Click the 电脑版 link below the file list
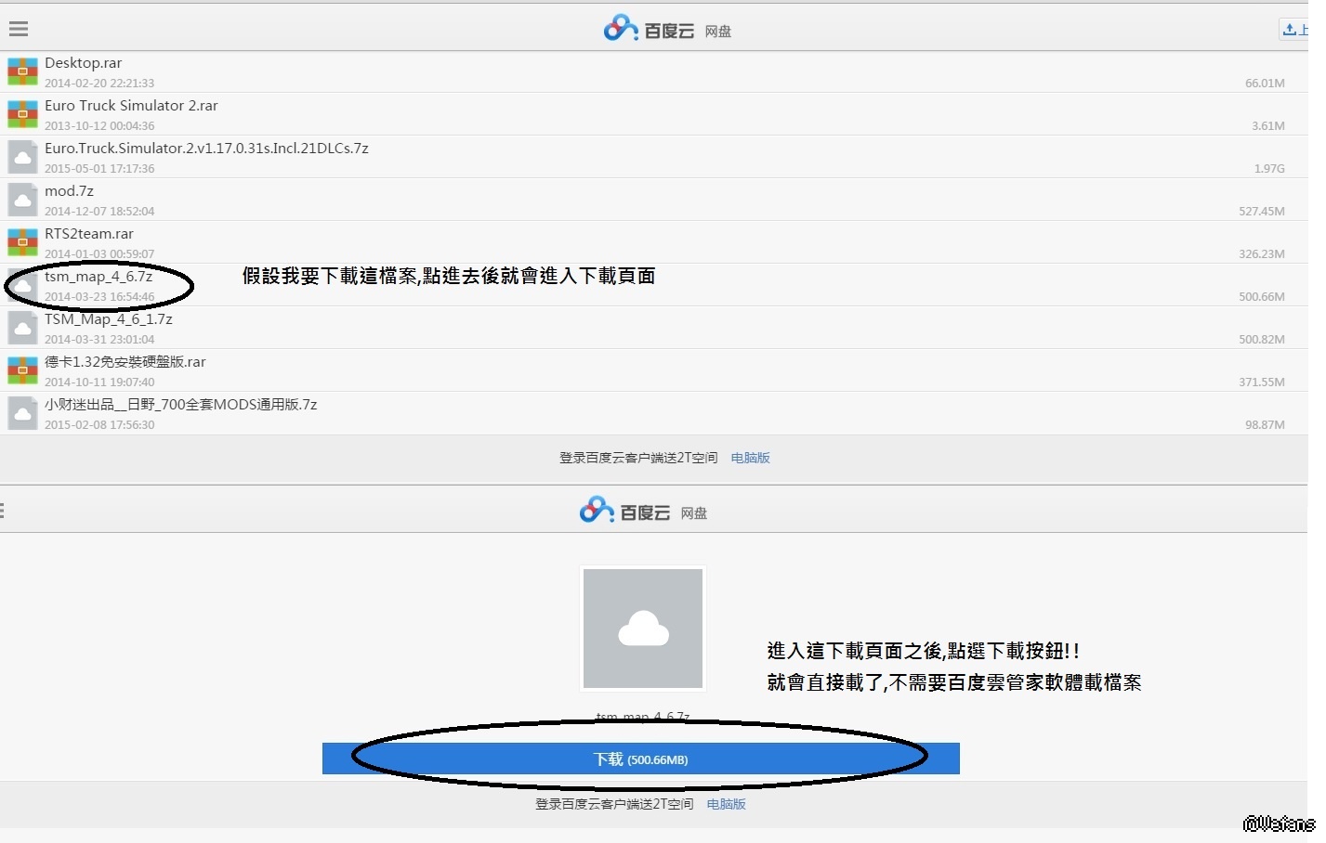The height and width of the screenshot is (843, 1326). pos(750,458)
